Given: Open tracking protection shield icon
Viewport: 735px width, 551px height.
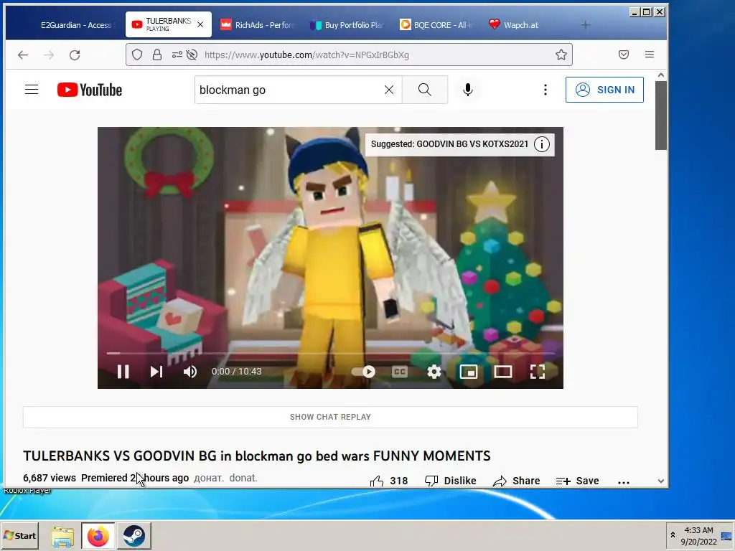Looking at the screenshot, I should click(x=137, y=55).
